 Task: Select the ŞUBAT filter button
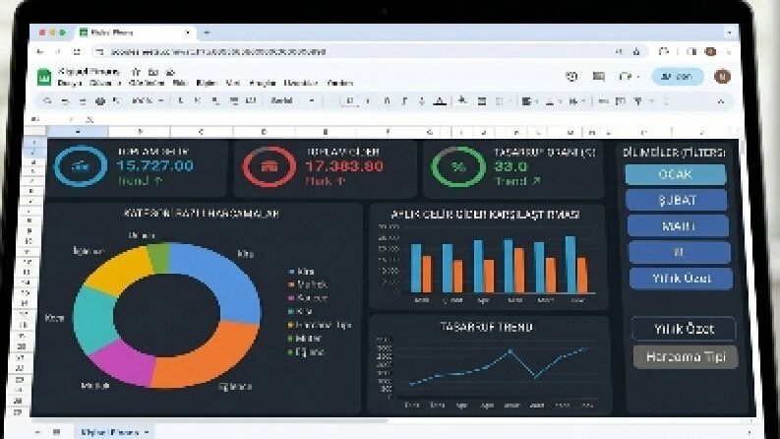click(677, 201)
